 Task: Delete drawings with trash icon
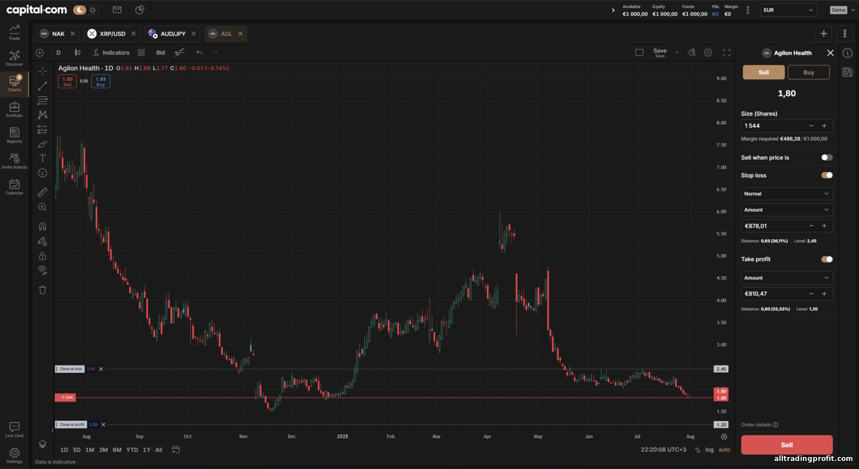tap(42, 290)
